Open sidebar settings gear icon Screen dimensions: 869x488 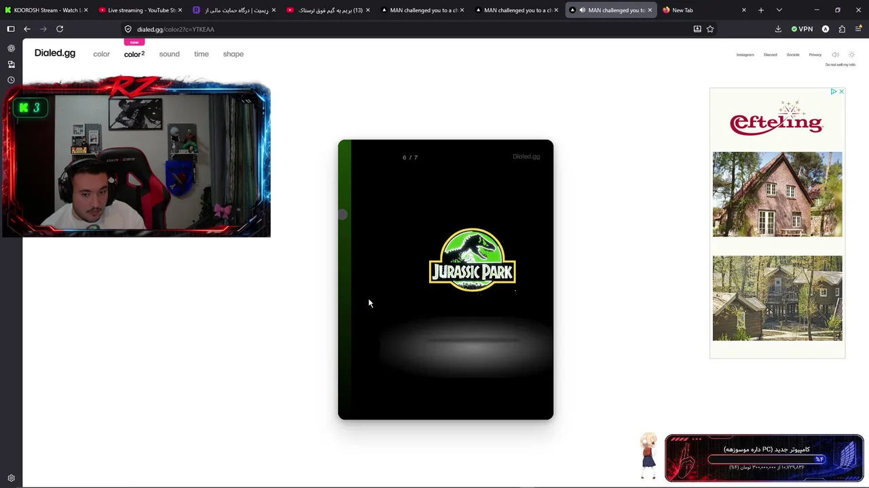click(11, 478)
